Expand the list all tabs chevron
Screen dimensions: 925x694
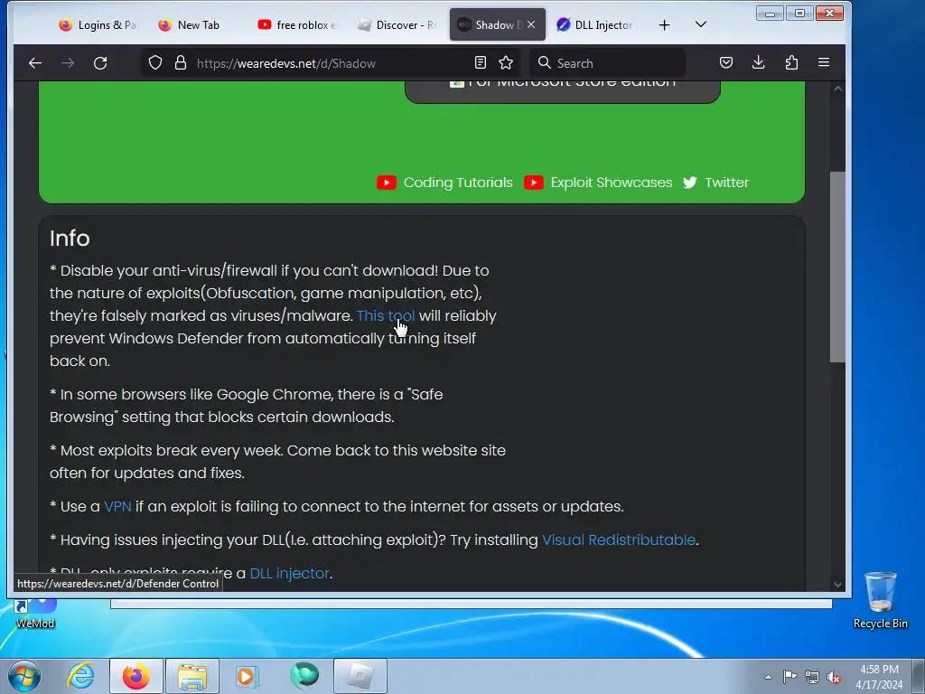(701, 24)
